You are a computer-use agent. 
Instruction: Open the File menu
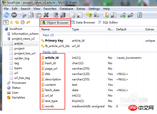coord(6,9)
